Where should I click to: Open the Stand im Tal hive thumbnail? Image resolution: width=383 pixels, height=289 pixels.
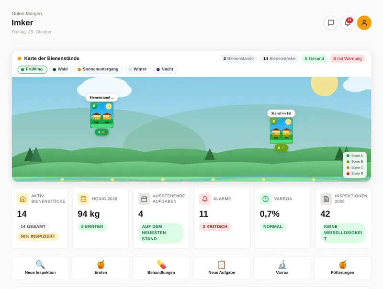pyautogui.click(x=281, y=131)
